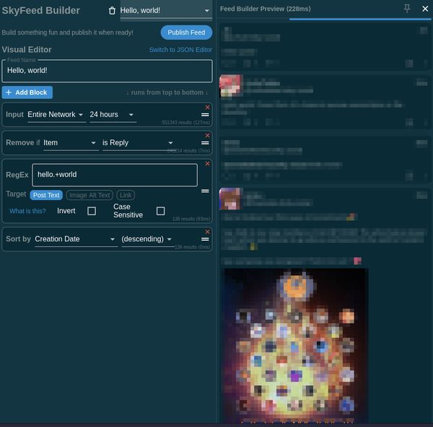Close the Feed Builder Preview panel

(425, 9)
